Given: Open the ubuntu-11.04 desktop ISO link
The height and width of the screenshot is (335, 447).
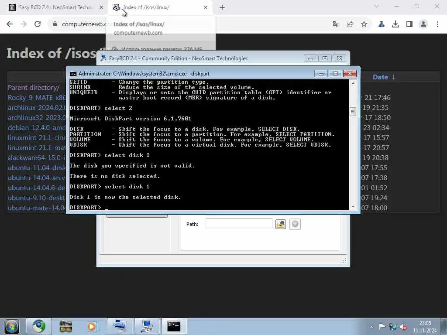Looking at the screenshot, I should 37,167.
